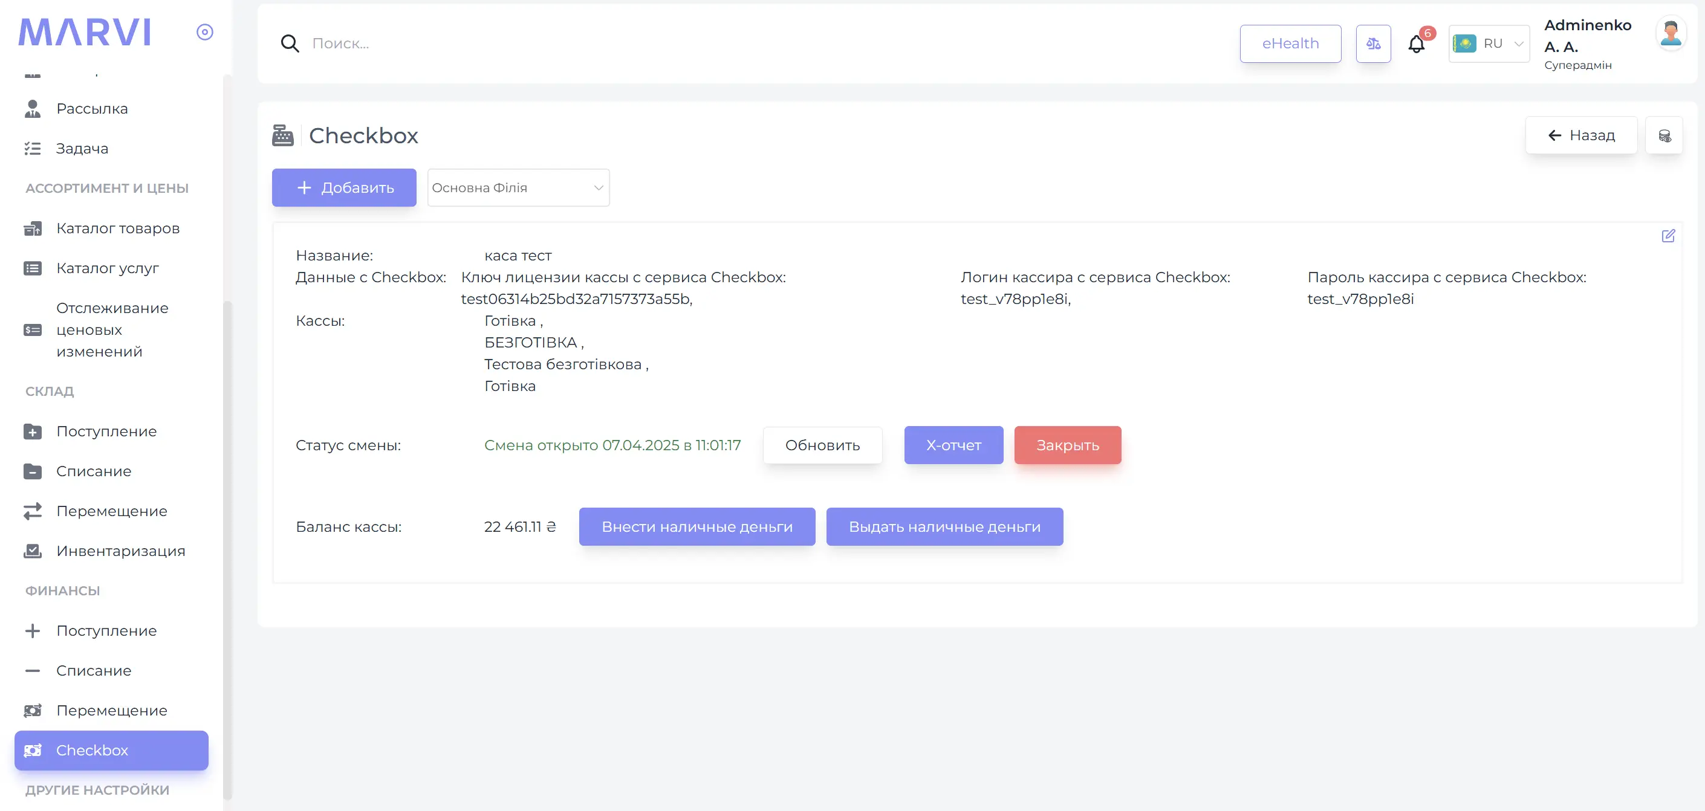Click the coins stack icon button
This screenshot has height=811, width=1705.
1664,135
